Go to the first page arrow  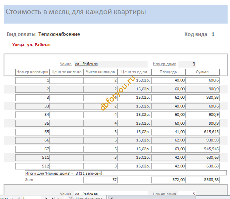pyautogui.click(x=12, y=198)
